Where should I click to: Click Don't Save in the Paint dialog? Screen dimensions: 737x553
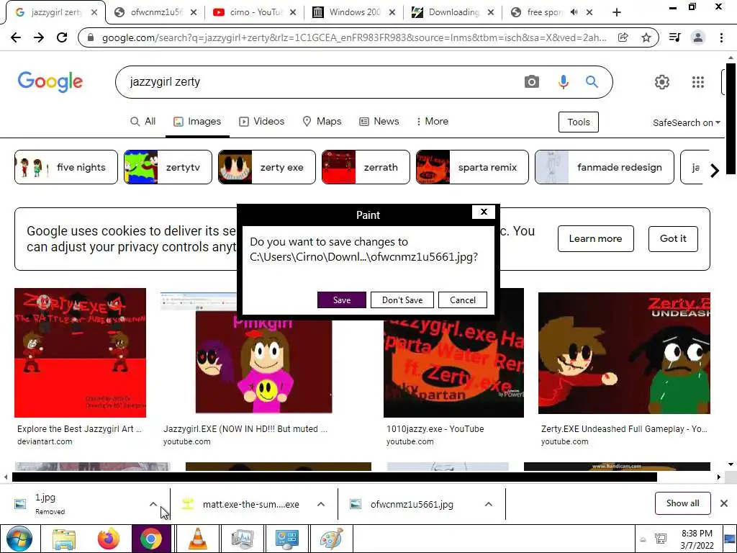point(402,300)
